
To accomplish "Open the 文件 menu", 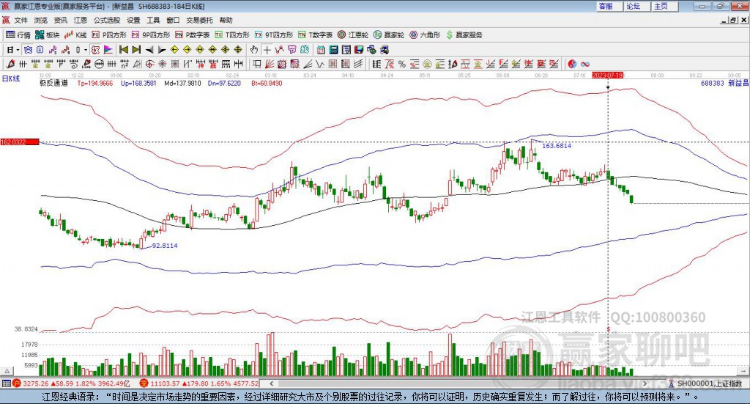I will click(21, 20).
